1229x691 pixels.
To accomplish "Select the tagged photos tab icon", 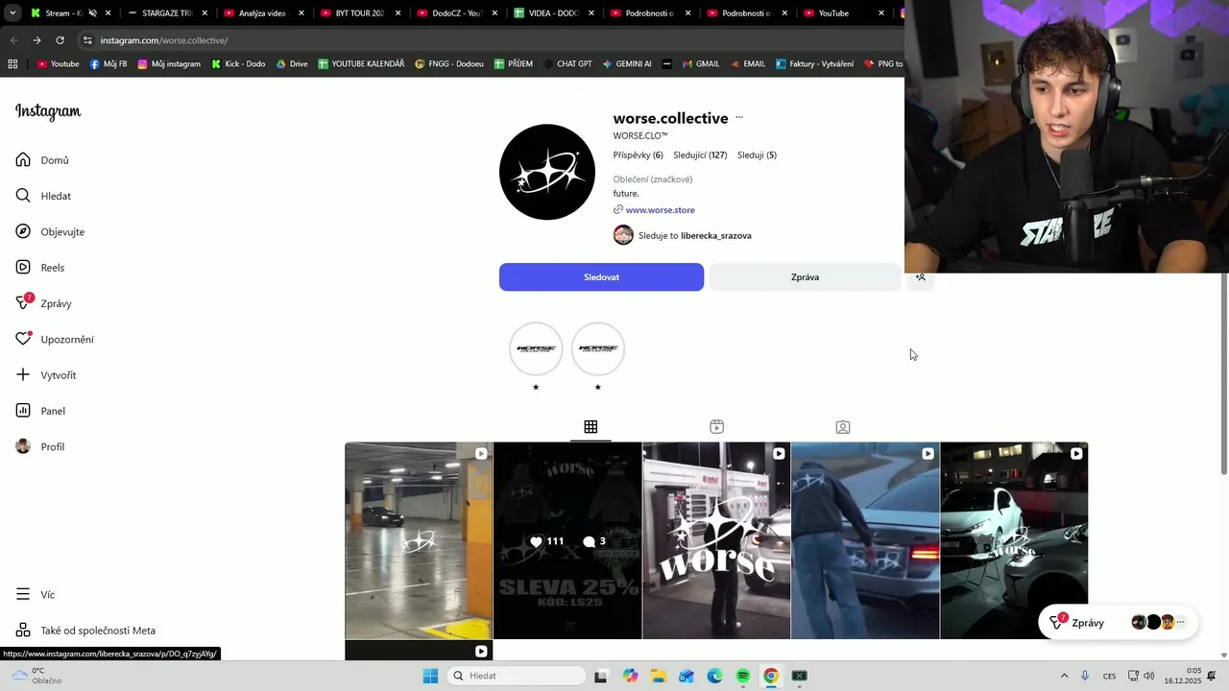I will tap(843, 427).
